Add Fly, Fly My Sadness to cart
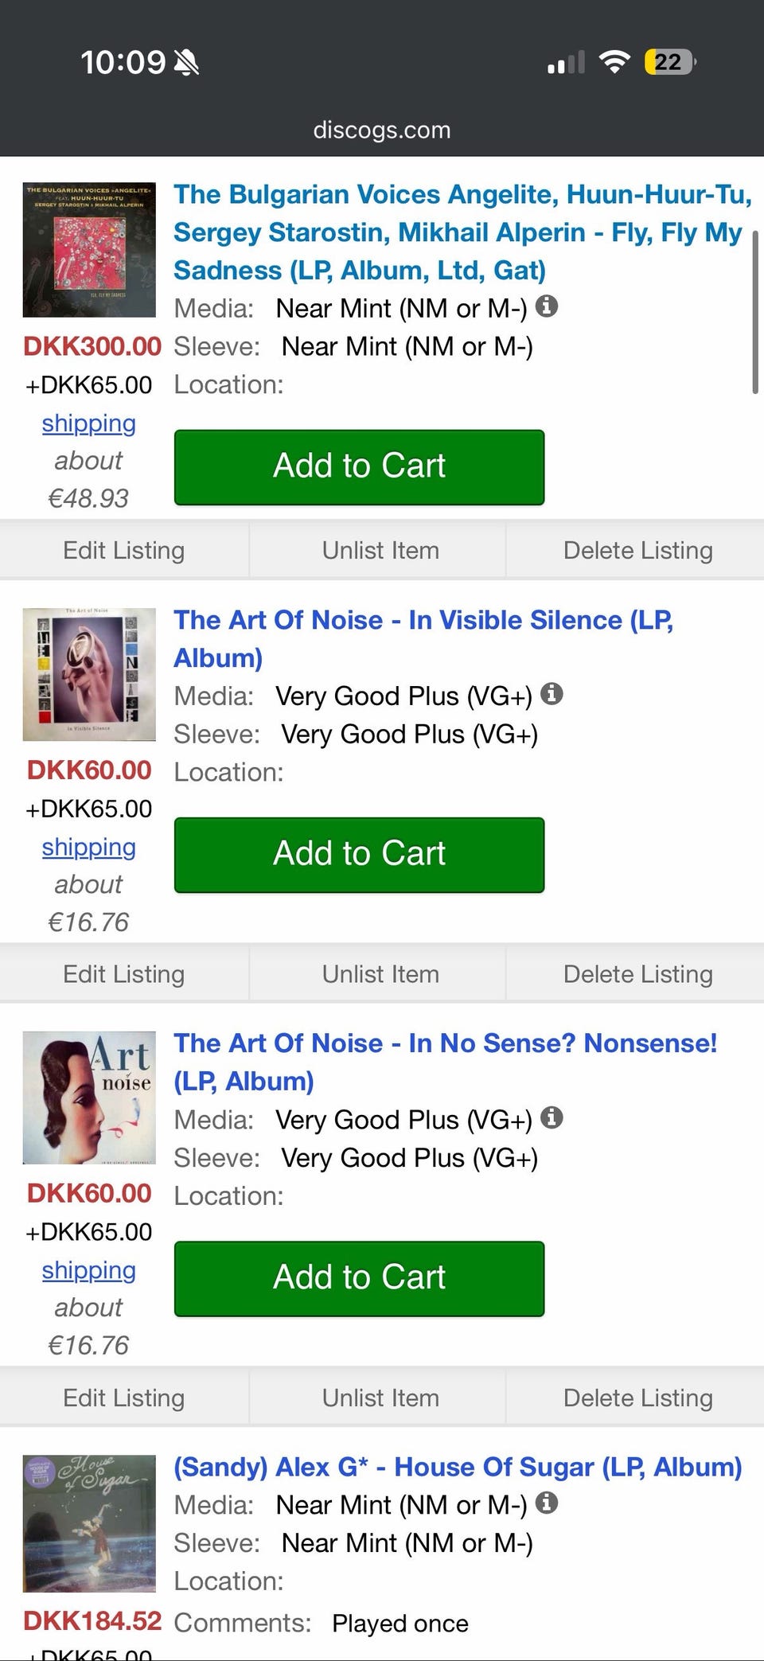 359,466
